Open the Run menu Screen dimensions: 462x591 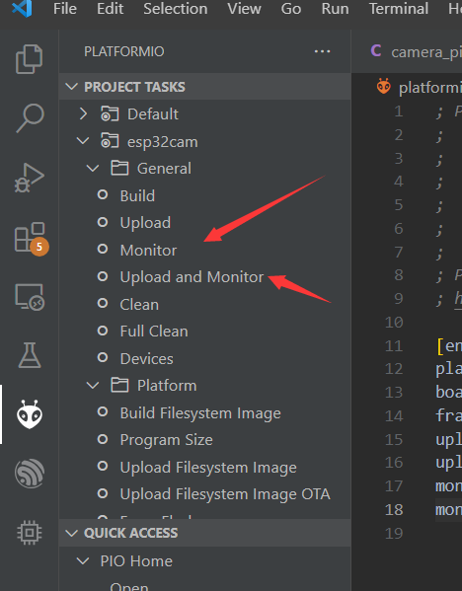point(335,9)
